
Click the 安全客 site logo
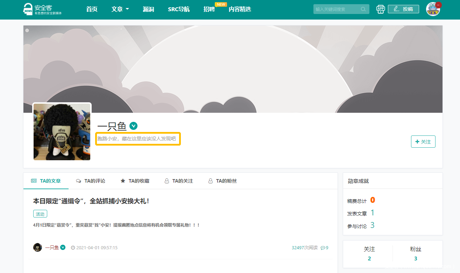pos(42,9)
